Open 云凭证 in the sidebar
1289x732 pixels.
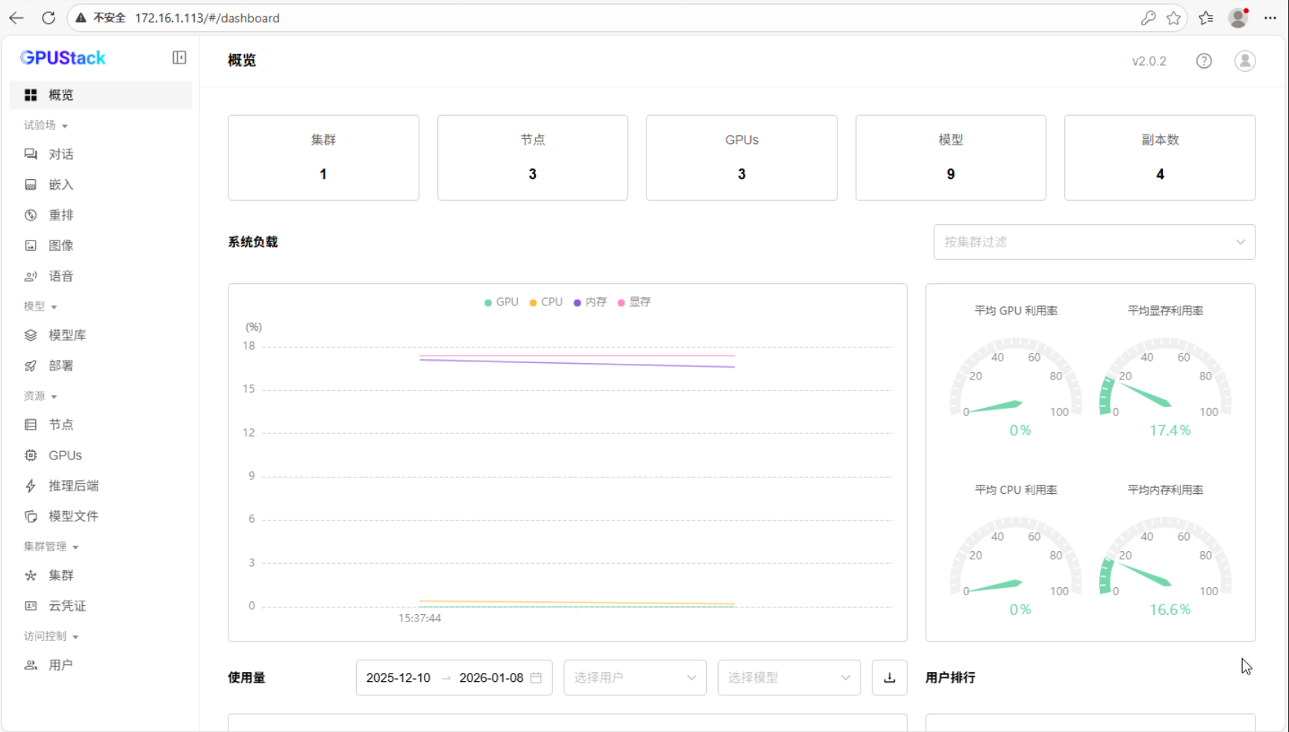pos(101,606)
